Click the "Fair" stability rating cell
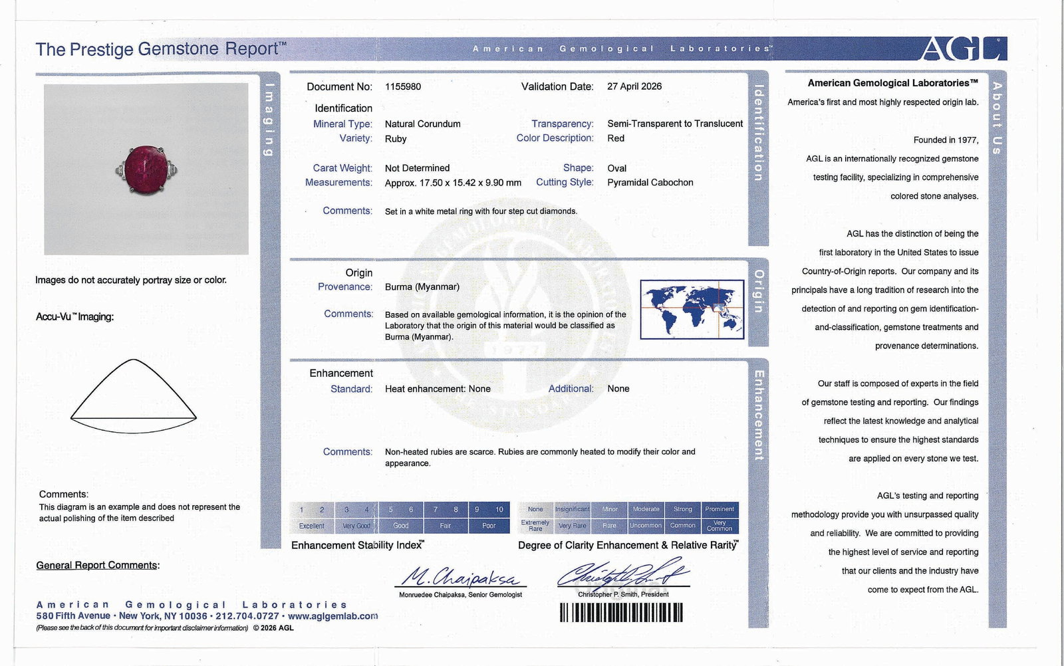1064x666 pixels. pos(446,526)
